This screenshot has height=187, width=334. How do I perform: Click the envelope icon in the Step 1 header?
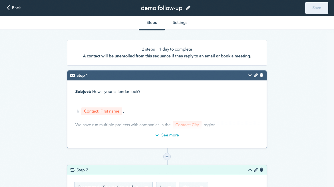pyautogui.click(x=73, y=75)
